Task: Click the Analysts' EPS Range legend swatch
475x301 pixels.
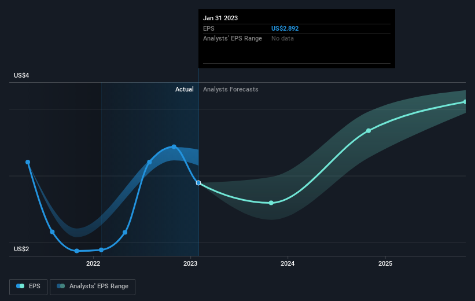Action: point(61,286)
